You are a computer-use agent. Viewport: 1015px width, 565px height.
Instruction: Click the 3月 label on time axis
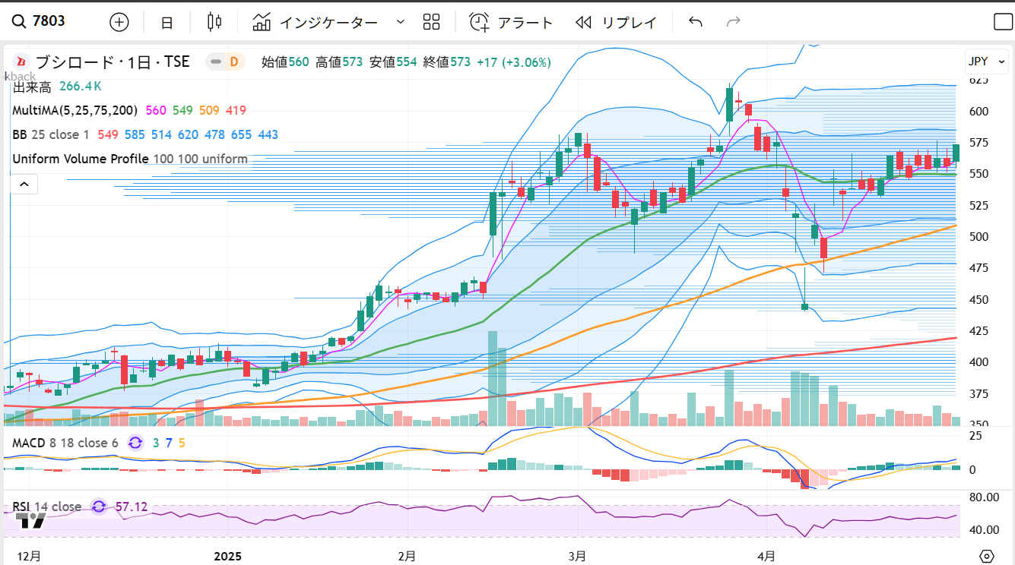point(577,557)
